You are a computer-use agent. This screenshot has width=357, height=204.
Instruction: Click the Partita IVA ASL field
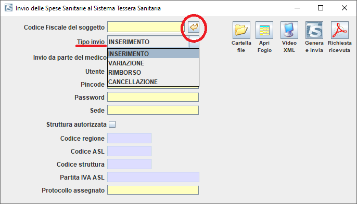pyautogui.click(x=153, y=177)
